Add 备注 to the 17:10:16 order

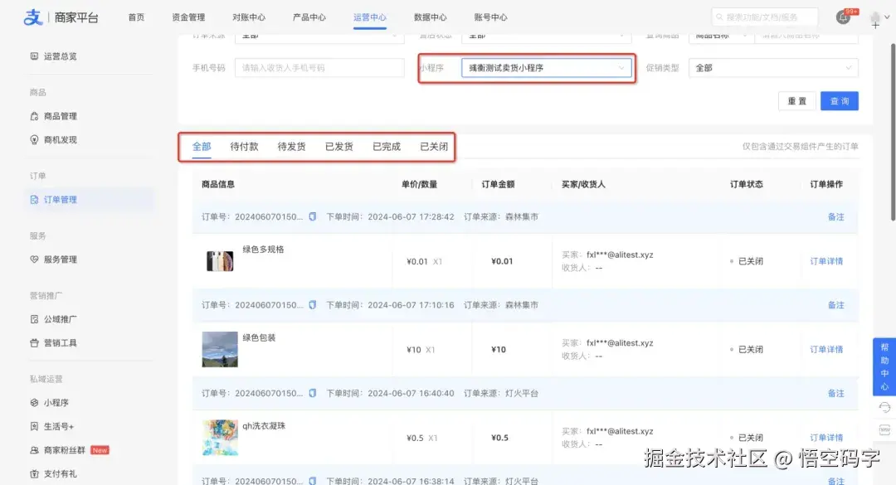[836, 305]
